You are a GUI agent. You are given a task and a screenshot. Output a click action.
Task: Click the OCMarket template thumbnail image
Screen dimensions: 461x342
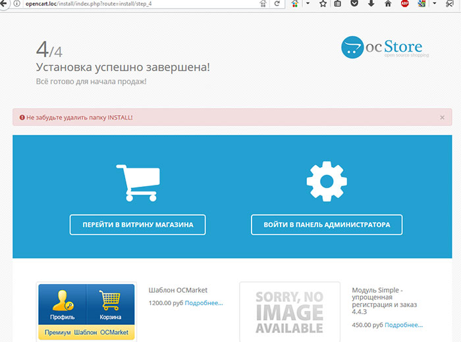pyautogui.click(x=86, y=312)
